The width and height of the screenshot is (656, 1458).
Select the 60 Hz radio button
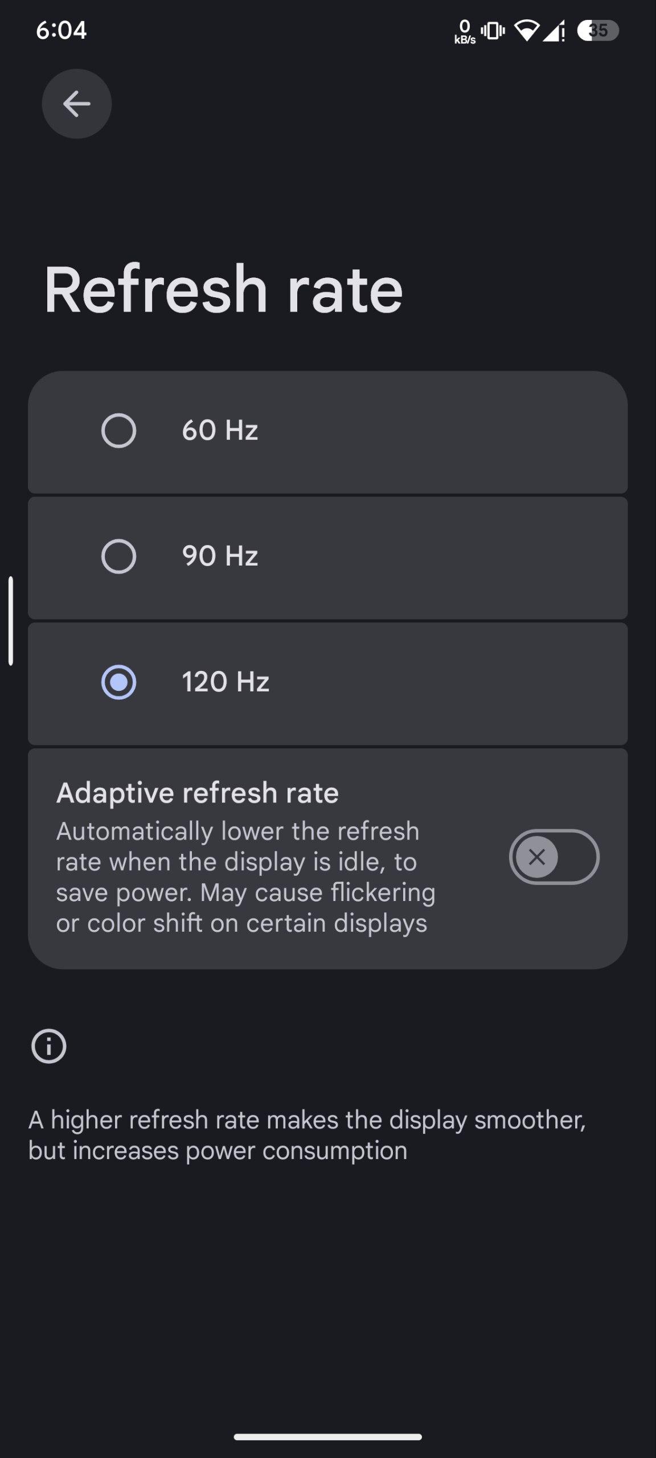118,431
